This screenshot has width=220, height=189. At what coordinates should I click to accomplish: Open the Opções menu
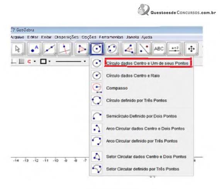(89, 37)
